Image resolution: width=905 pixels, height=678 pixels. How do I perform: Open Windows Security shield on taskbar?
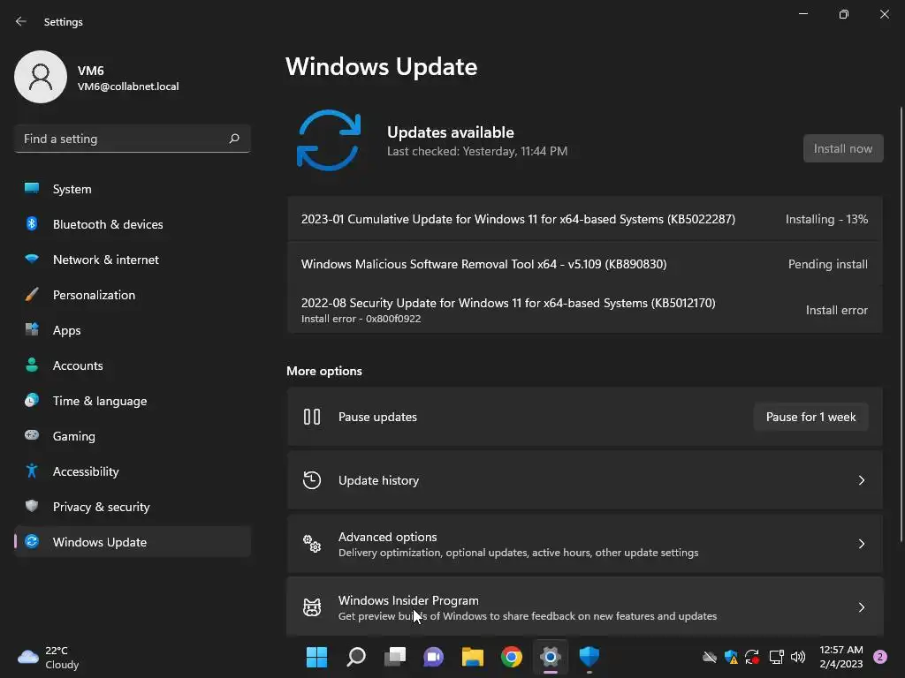589,657
